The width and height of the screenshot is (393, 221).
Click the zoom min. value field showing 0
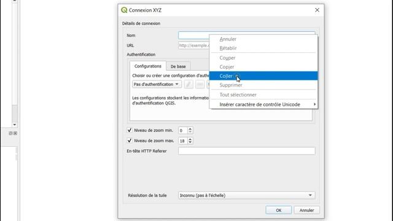point(183,130)
